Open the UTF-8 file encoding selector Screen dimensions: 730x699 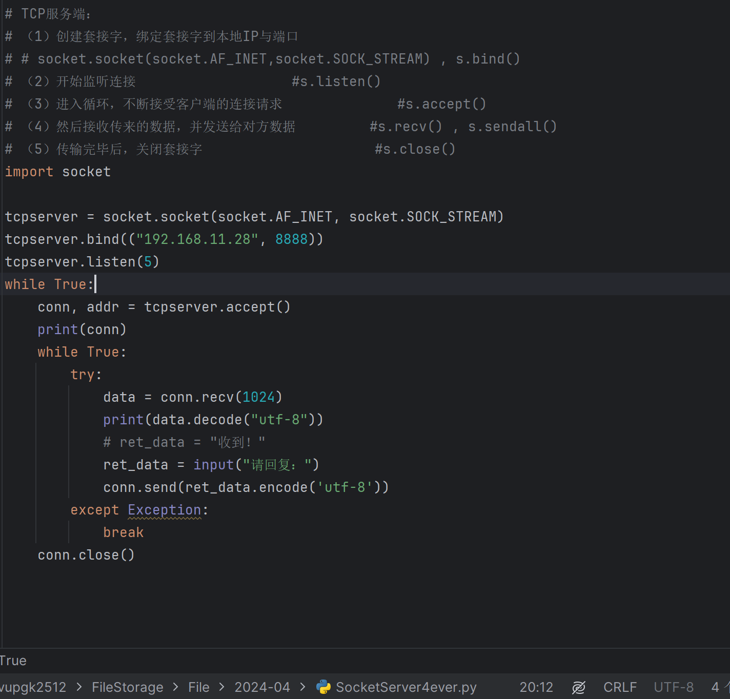click(674, 687)
